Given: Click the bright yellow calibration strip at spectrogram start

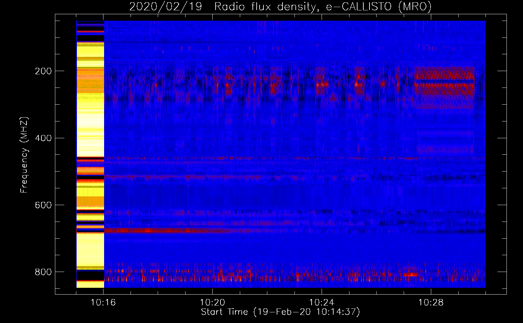Looking at the screenshot, I should tap(90, 154).
